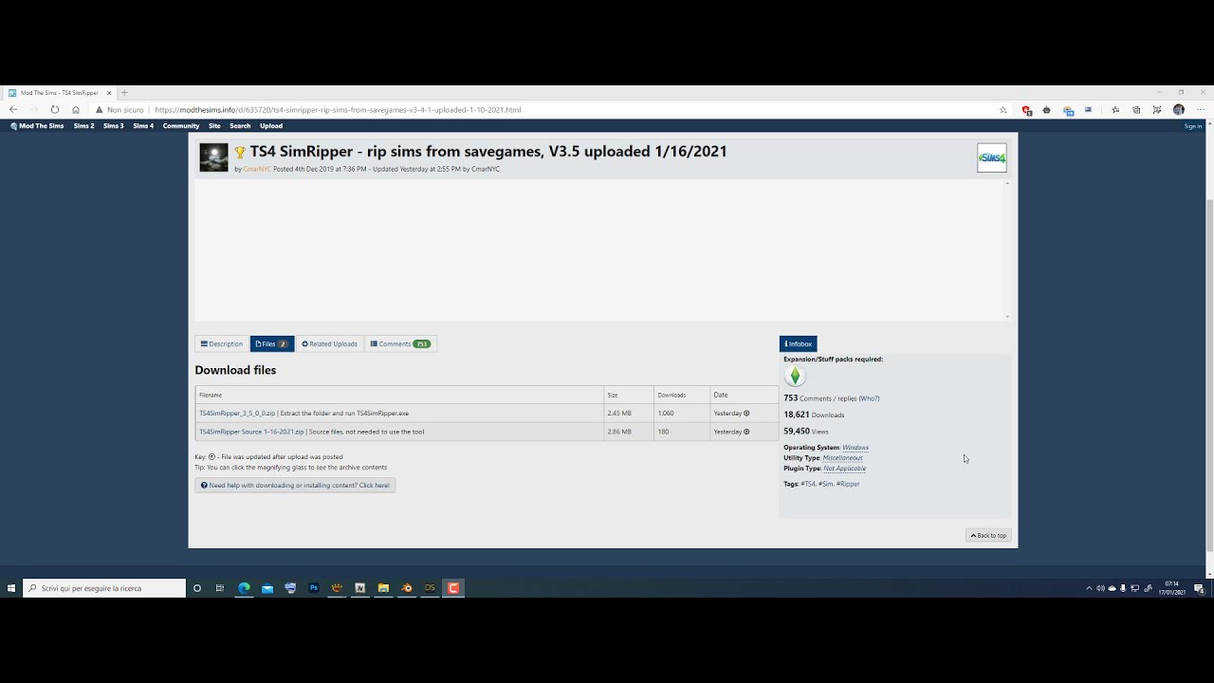Open the Sims 2 menu
Image resolution: width=1214 pixels, height=683 pixels.
83,126
